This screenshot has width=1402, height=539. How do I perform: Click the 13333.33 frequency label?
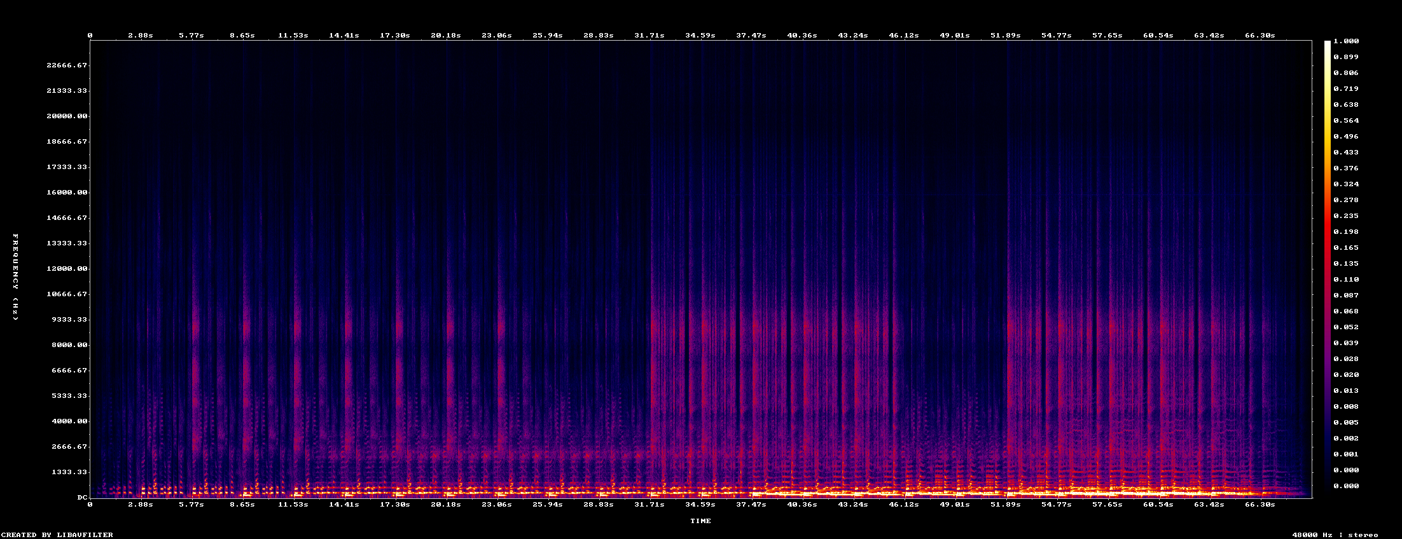67,243
